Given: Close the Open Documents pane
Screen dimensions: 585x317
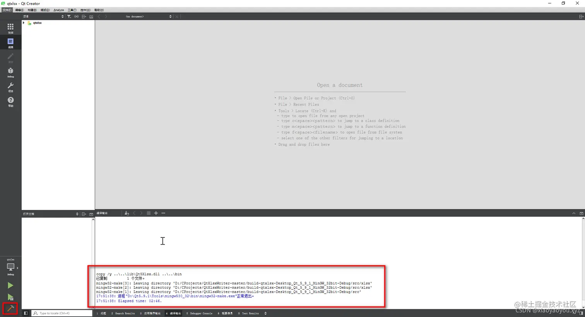Looking at the screenshot, I should coord(91,214).
